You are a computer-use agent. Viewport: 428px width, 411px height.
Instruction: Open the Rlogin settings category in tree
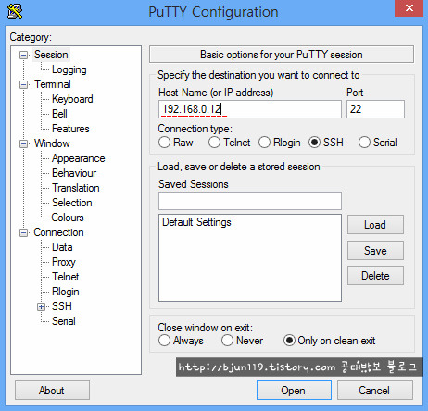click(66, 292)
